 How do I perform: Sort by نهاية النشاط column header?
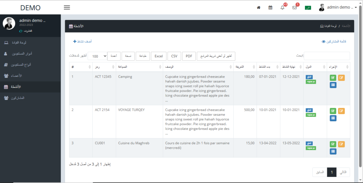click(x=292, y=67)
